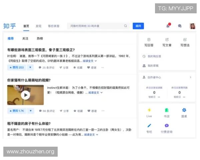This screenshot has height=160, width=200.
Task: Click the 写文章 icon
Action: point(167,40)
